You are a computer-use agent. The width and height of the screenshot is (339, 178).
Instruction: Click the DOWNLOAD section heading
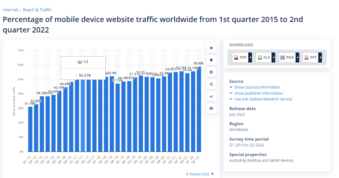pos(241,45)
